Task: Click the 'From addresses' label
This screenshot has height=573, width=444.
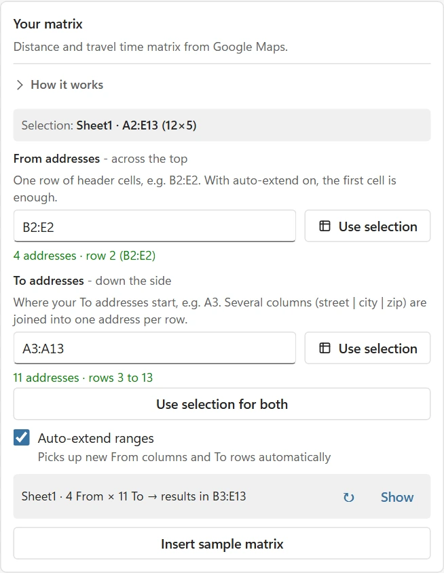Action: [57, 159]
